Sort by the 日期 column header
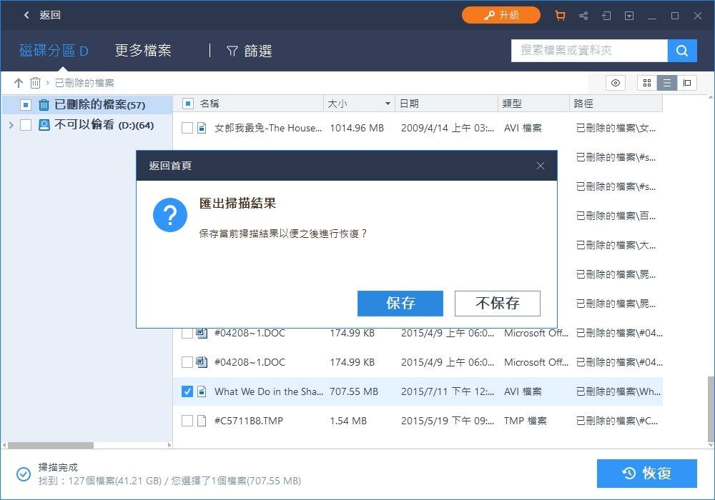This screenshot has width=715, height=500. coord(409,104)
